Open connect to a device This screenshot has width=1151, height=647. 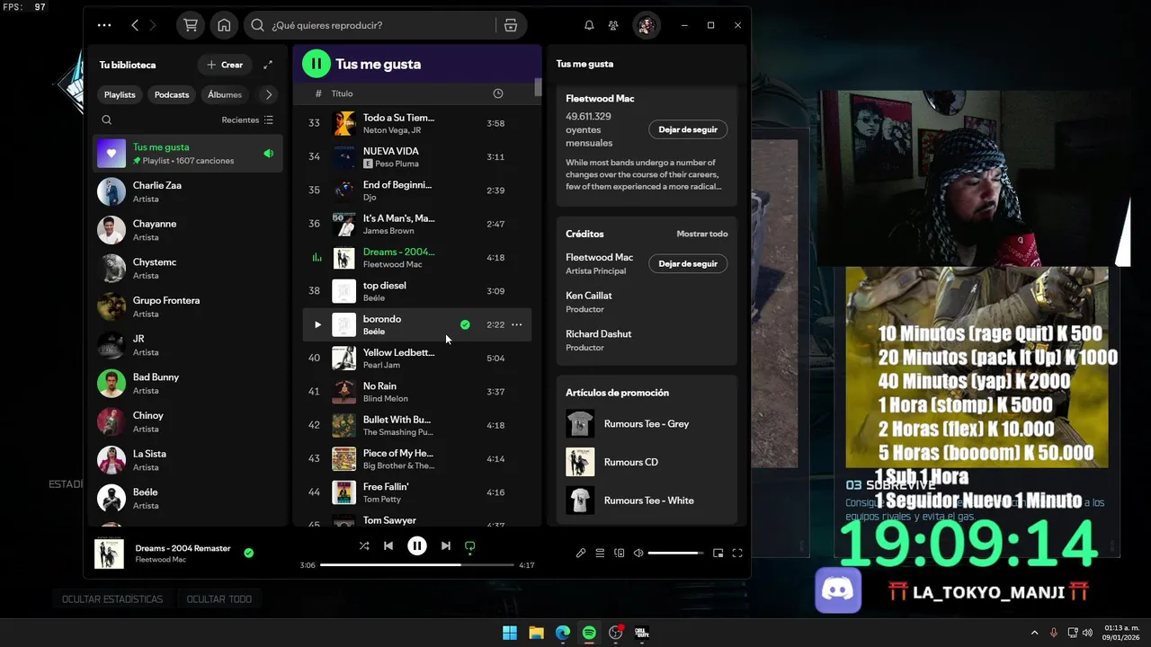(620, 554)
